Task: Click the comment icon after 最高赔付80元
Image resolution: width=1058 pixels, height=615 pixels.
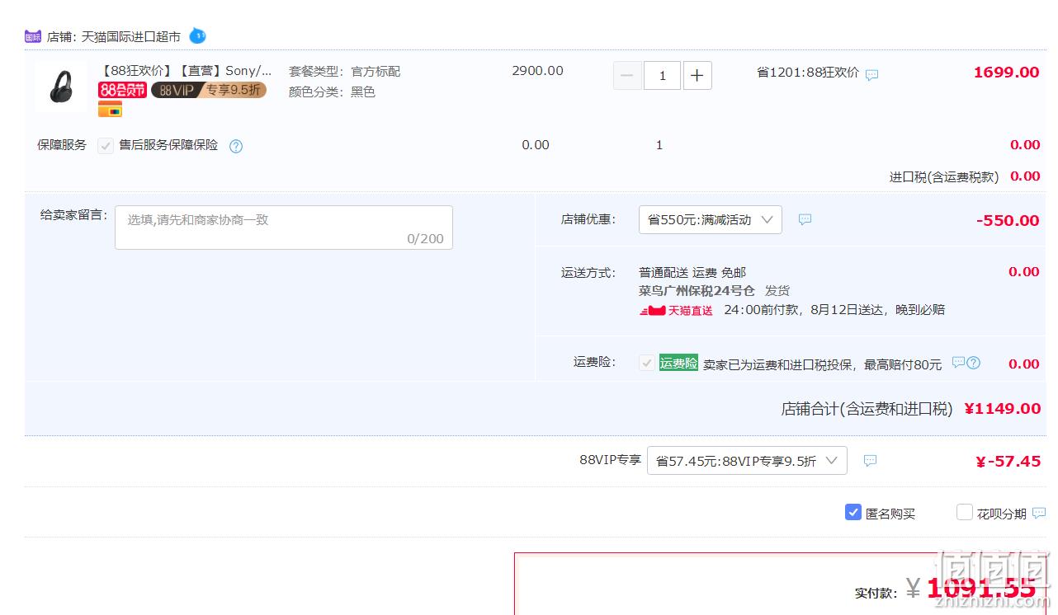Action: click(958, 362)
